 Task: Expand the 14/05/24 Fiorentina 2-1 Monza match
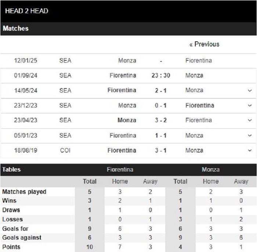pos(250,90)
